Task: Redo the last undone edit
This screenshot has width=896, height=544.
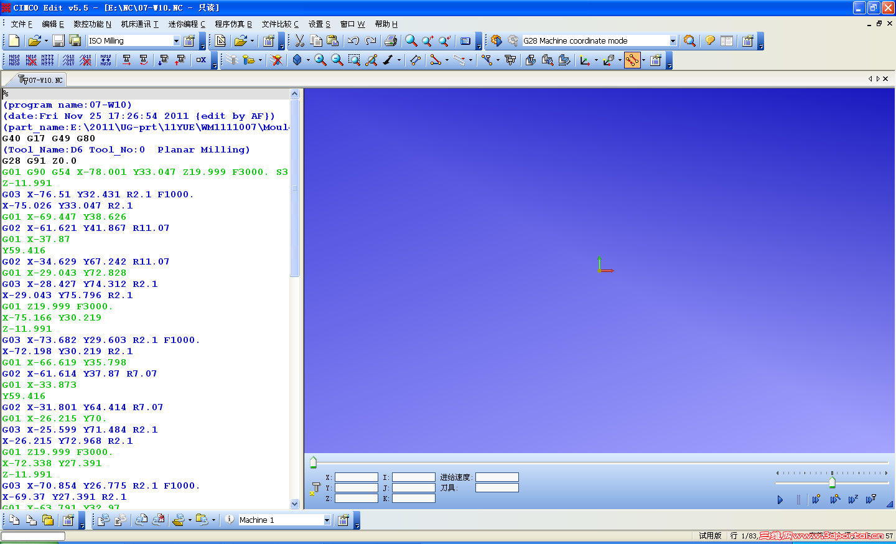Action: (x=371, y=41)
